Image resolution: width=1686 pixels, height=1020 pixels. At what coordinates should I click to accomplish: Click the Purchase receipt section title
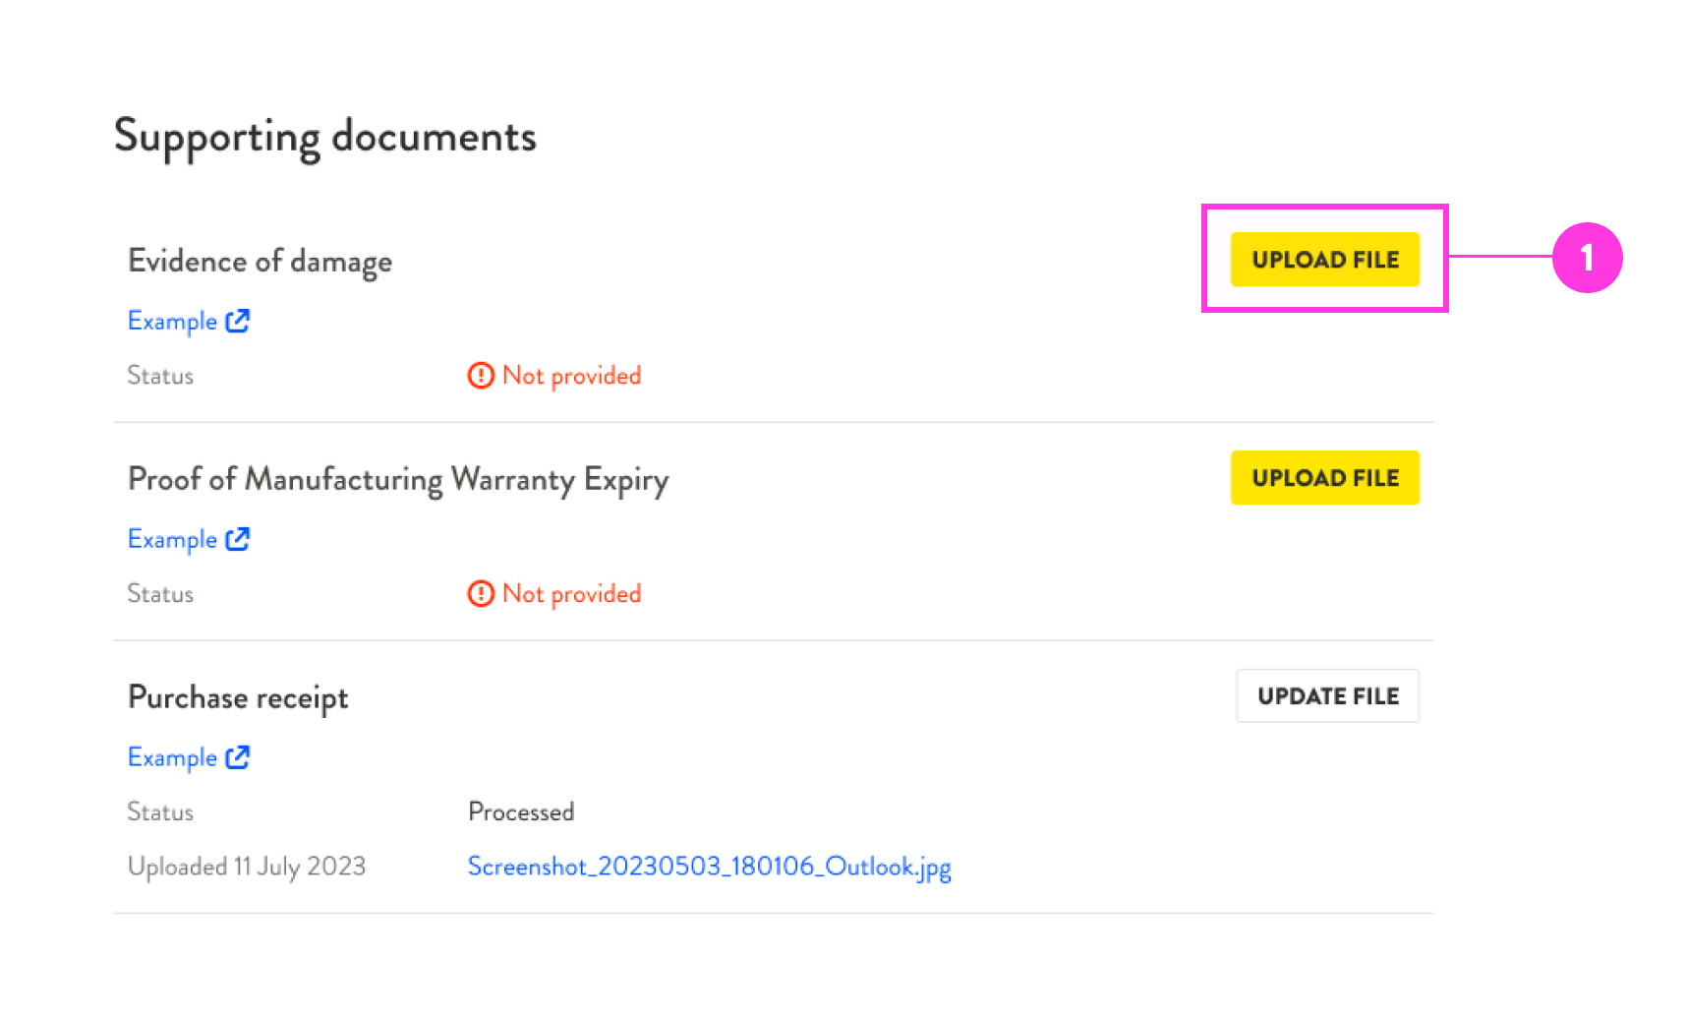[238, 698]
